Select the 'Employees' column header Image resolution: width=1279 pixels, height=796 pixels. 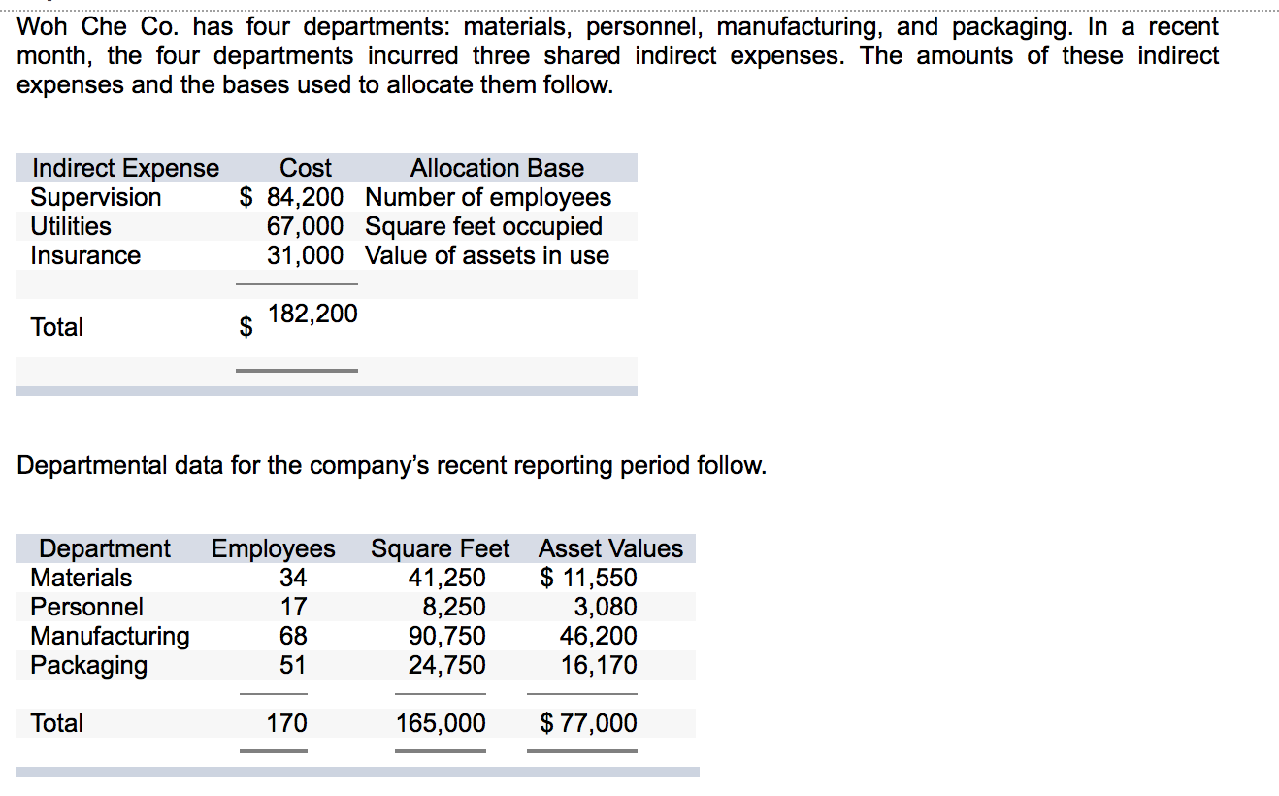click(x=274, y=548)
